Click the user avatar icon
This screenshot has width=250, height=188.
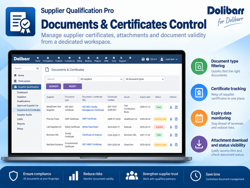[162, 59]
